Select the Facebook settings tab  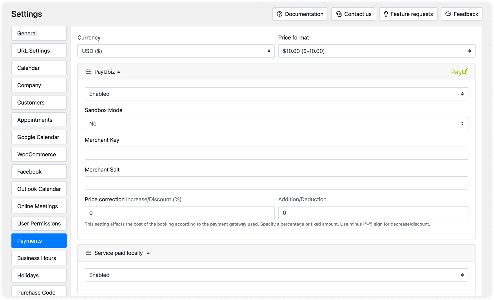coord(39,172)
